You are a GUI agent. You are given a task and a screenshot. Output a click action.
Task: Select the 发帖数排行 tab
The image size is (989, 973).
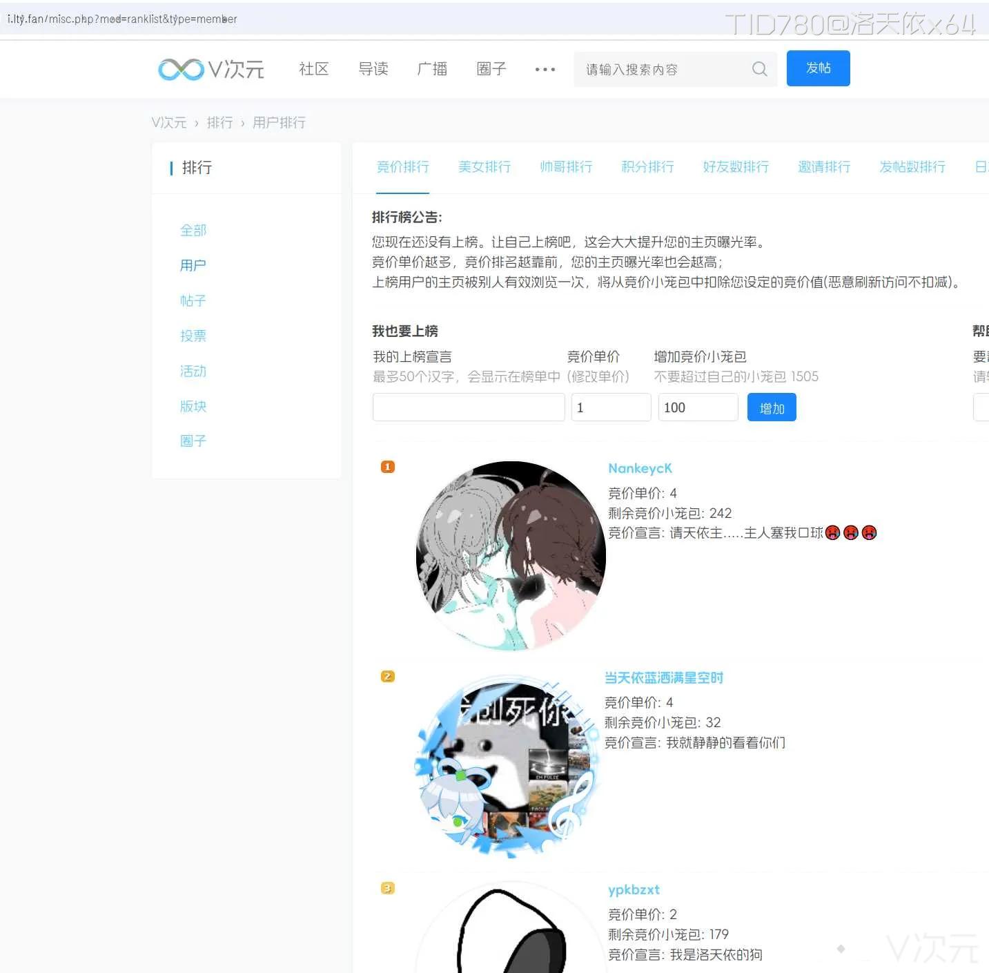coord(912,166)
